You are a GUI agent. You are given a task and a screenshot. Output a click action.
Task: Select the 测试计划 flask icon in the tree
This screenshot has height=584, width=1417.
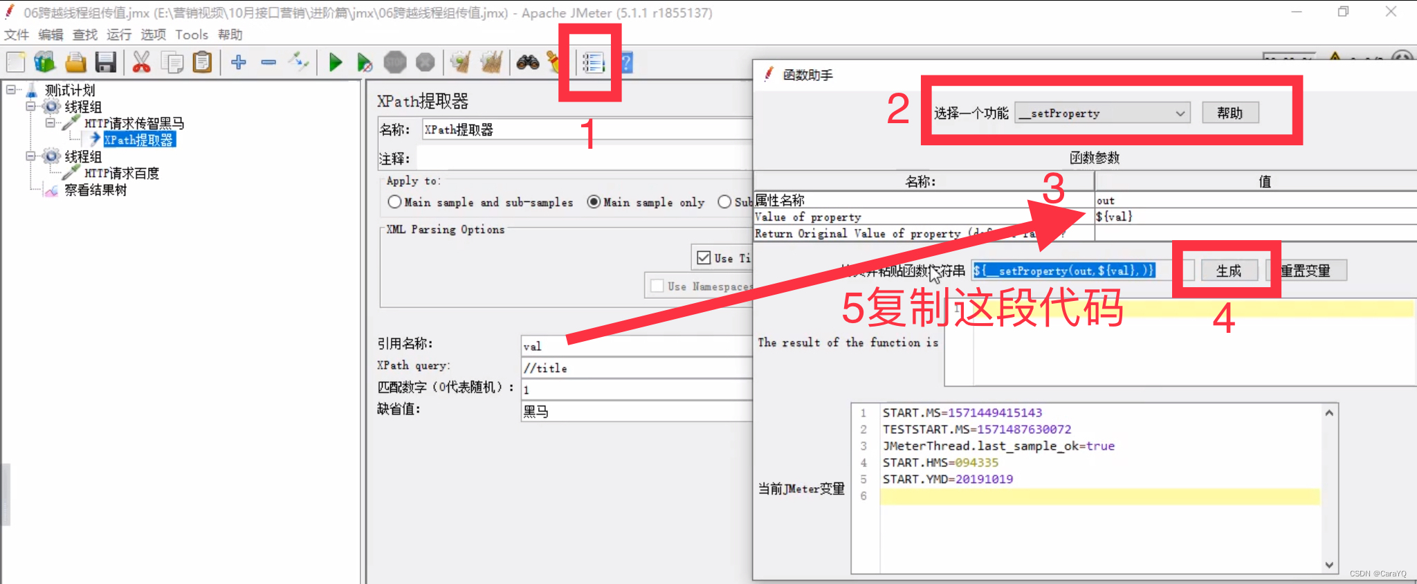(x=32, y=90)
